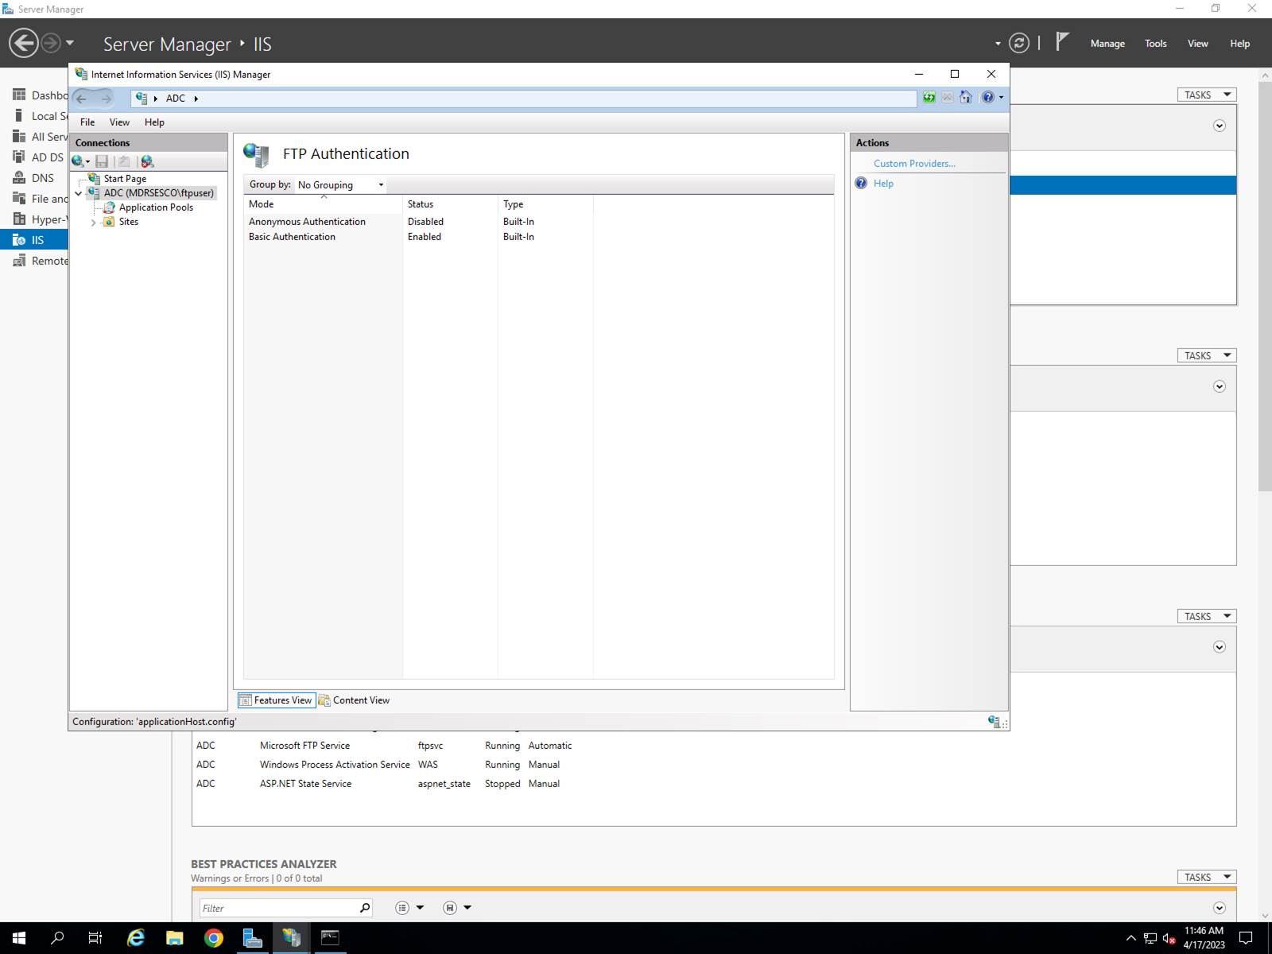The height and width of the screenshot is (954, 1272).
Task: Select All Servers in Server Manager sidebar
Action: (38, 137)
